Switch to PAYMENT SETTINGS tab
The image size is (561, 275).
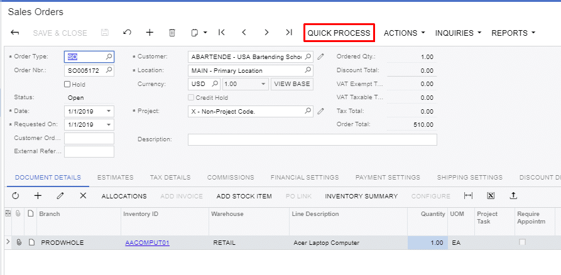(x=388, y=178)
